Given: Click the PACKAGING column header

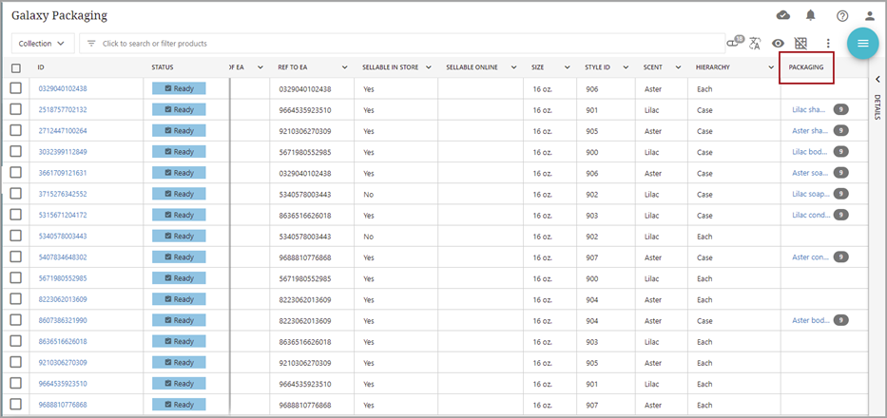Looking at the screenshot, I should pyautogui.click(x=806, y=67).
